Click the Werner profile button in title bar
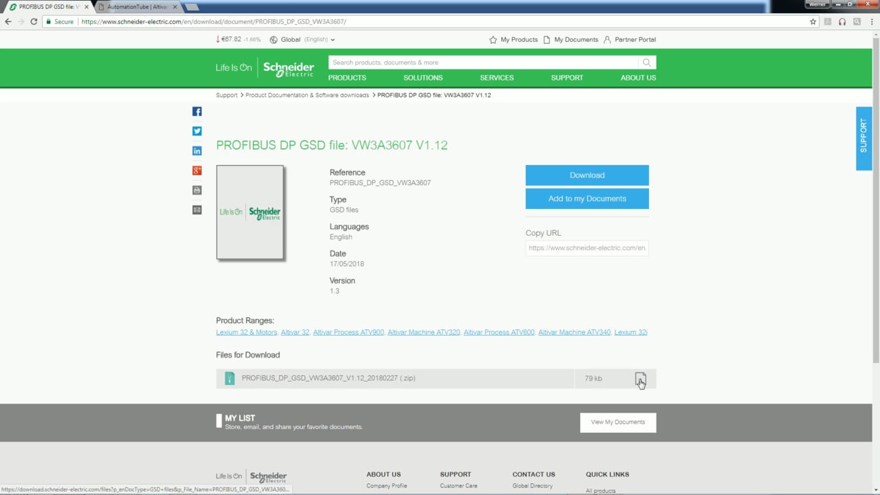 [817, 4]
